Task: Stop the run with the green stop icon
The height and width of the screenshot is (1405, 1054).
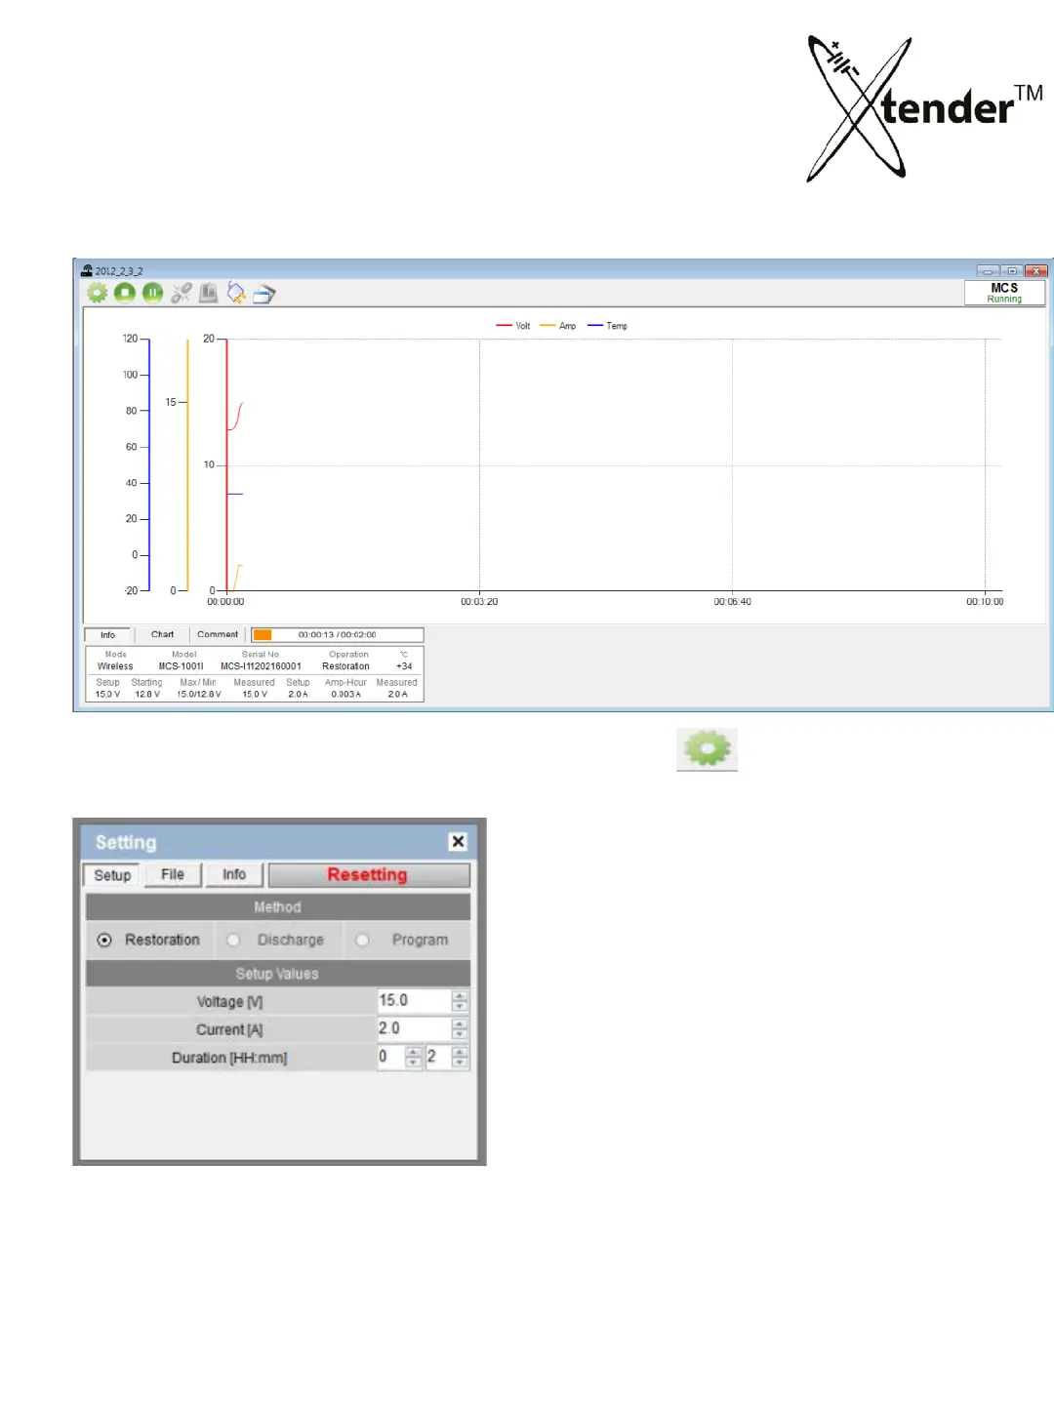Action: pos(125,293)
